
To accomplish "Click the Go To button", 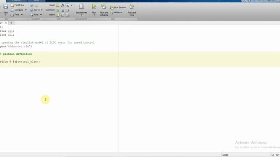I will (x=35, y=10).
